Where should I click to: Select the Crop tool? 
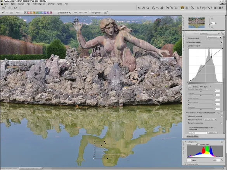162,8
